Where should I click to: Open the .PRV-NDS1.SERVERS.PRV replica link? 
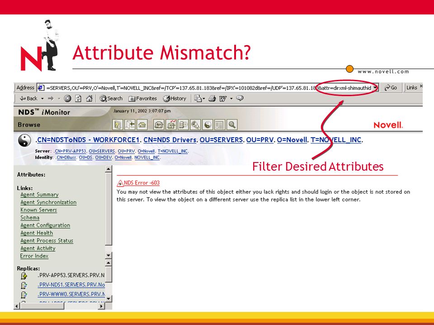(x=71, y=285)
